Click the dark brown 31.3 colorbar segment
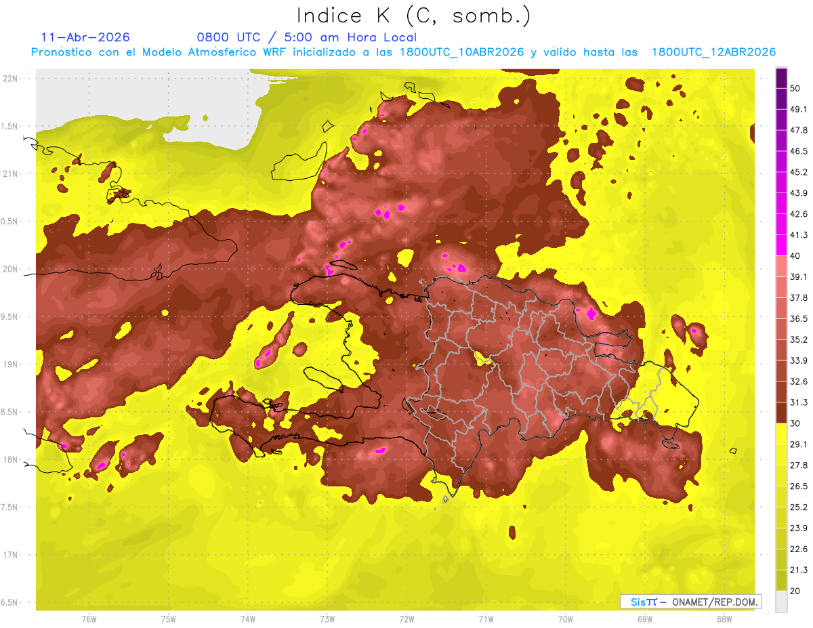 click(781, 413)
